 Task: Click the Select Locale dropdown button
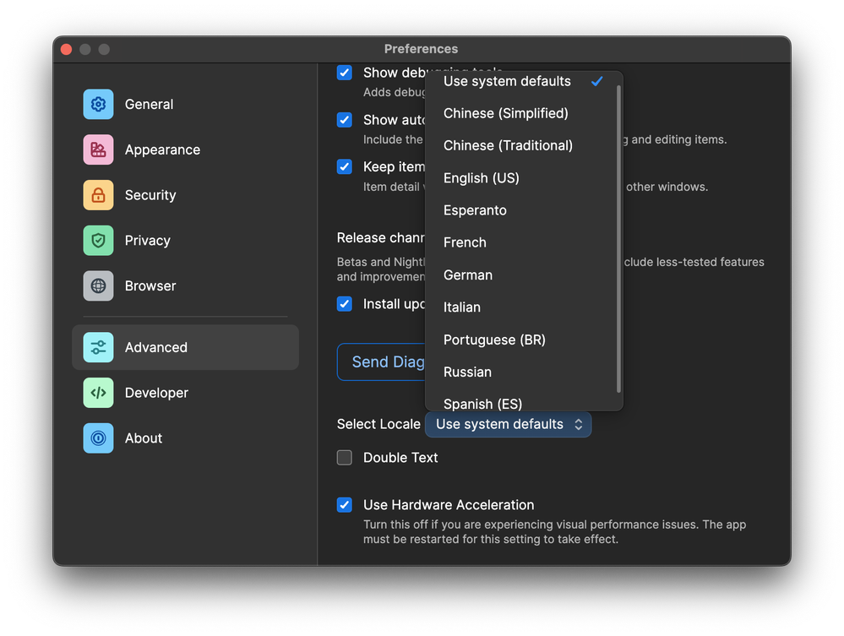click(508, 424)
